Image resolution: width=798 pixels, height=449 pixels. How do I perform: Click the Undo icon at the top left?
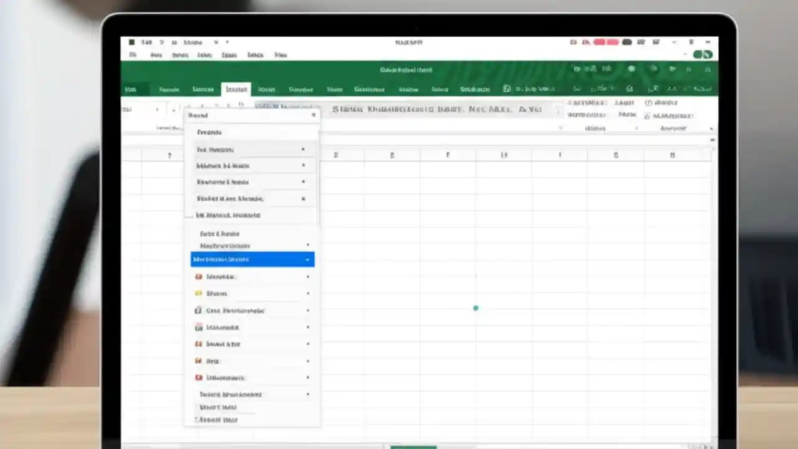coord(161,42)
